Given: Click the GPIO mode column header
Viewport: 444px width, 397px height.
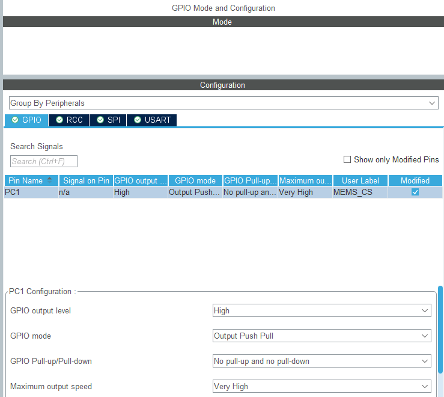Looking at the screenshot, I should tap(195, 180).
